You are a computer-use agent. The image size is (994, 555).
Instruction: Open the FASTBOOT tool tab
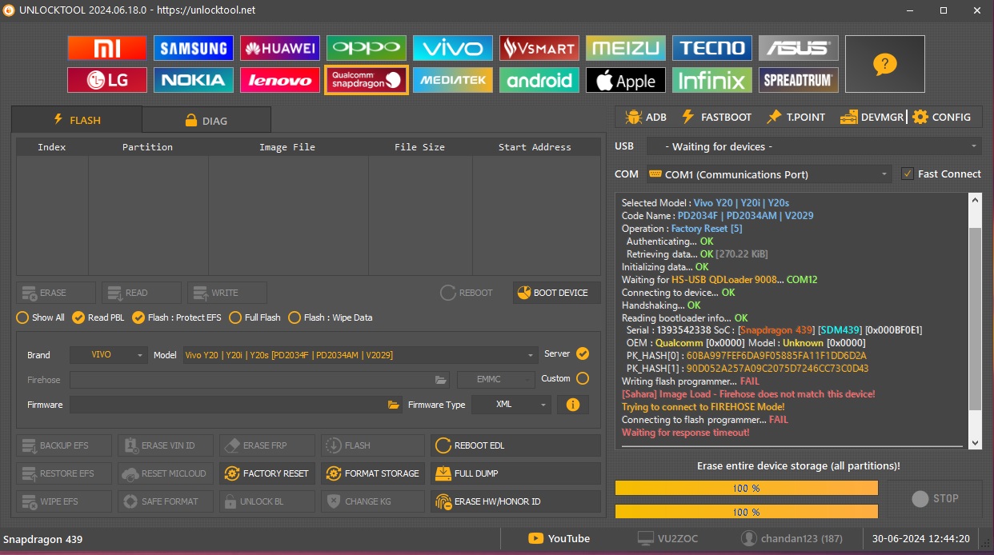[716, 117]
